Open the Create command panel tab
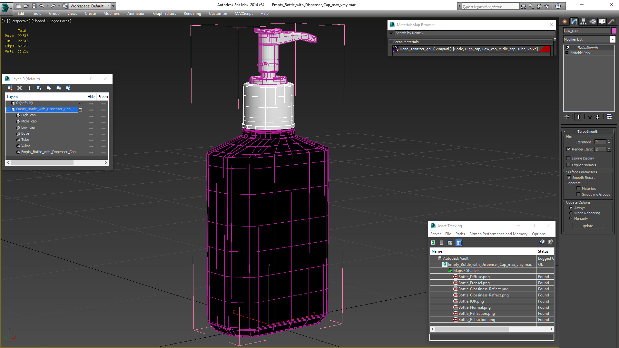The height and width of the screenshot is (348, 619). click(x=565, y=22)
